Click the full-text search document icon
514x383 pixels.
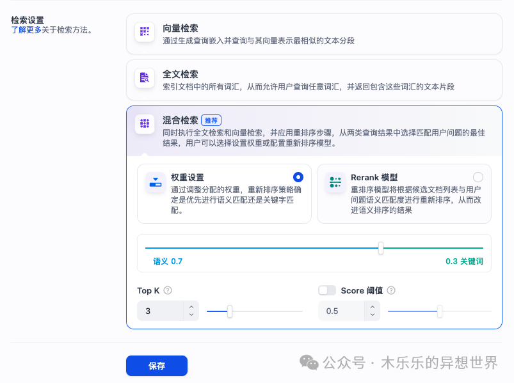point(145,77)
